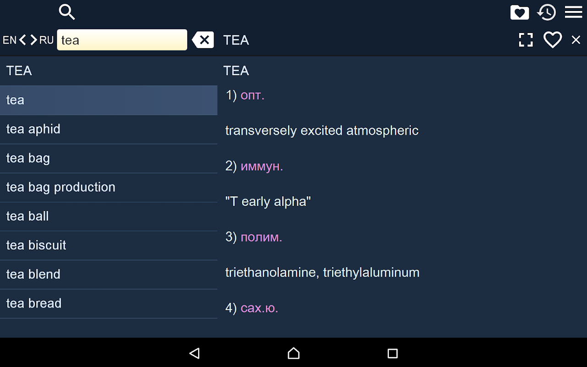
Task: Clear the search field with backspace icon
Action: click(203, 40)
